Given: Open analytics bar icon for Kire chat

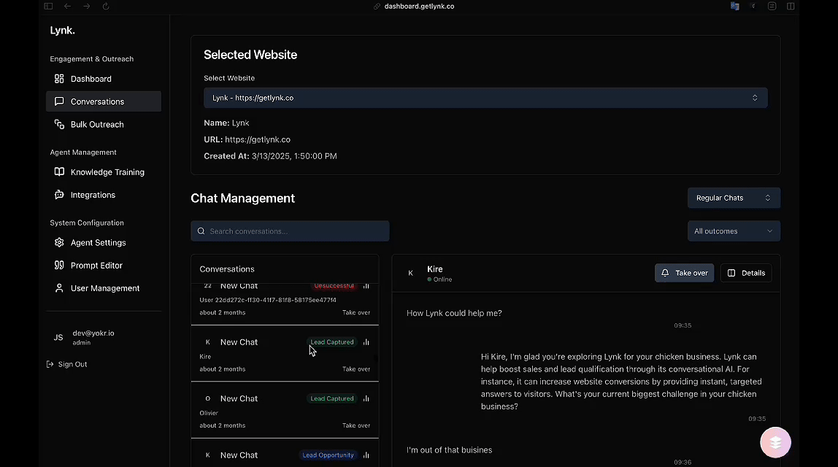Looking at the screenshot, I should point(366,342).
